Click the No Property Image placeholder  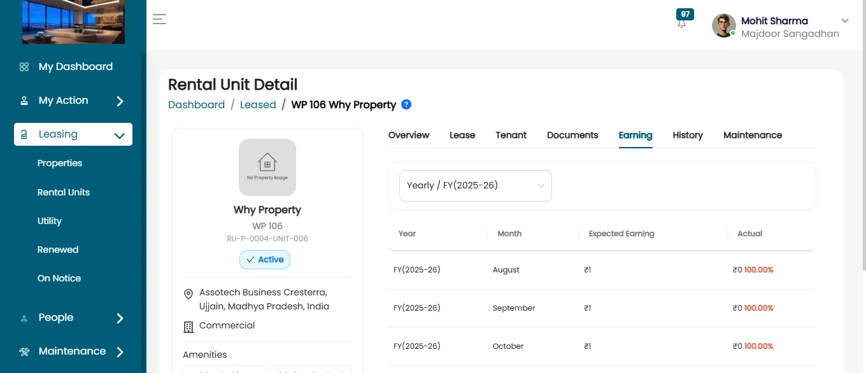click(267, 167)
